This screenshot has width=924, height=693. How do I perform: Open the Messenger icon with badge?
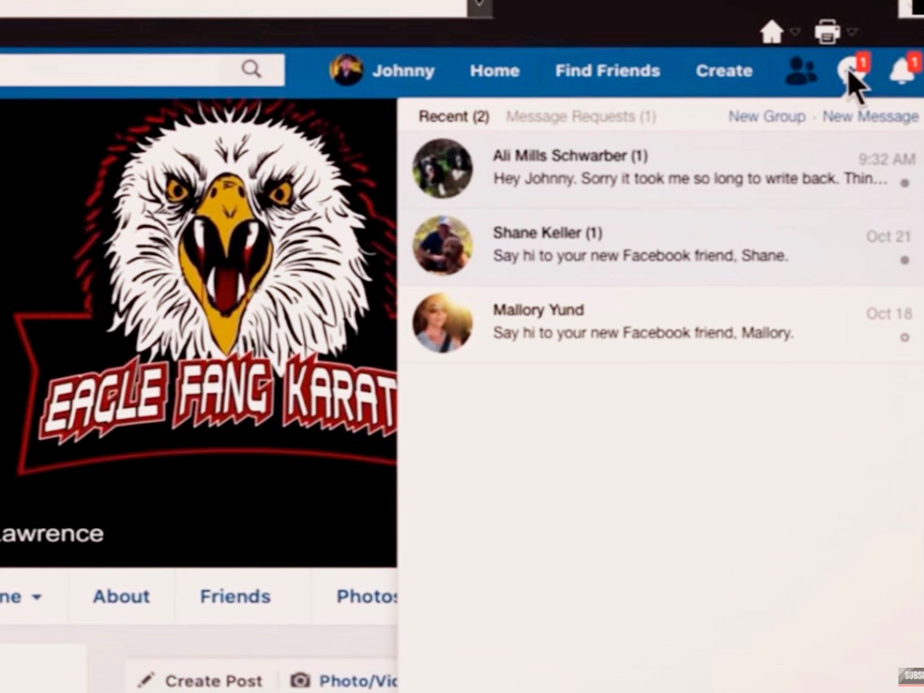click(x=848, y=71)
